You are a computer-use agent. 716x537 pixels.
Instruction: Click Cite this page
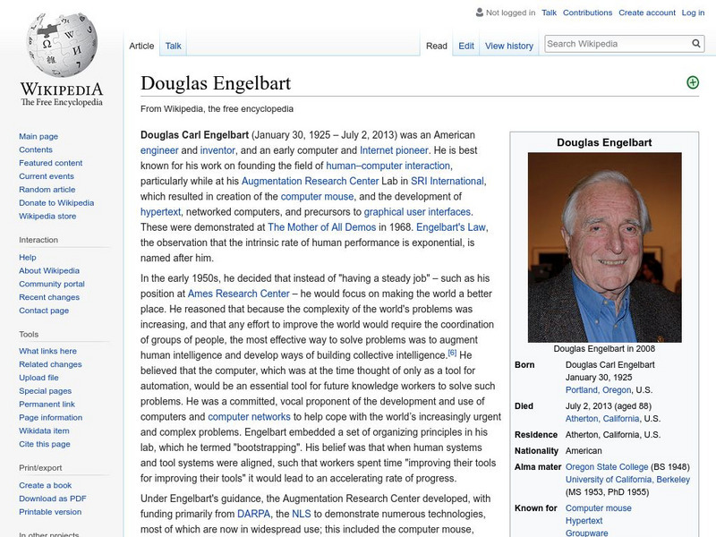44,443
